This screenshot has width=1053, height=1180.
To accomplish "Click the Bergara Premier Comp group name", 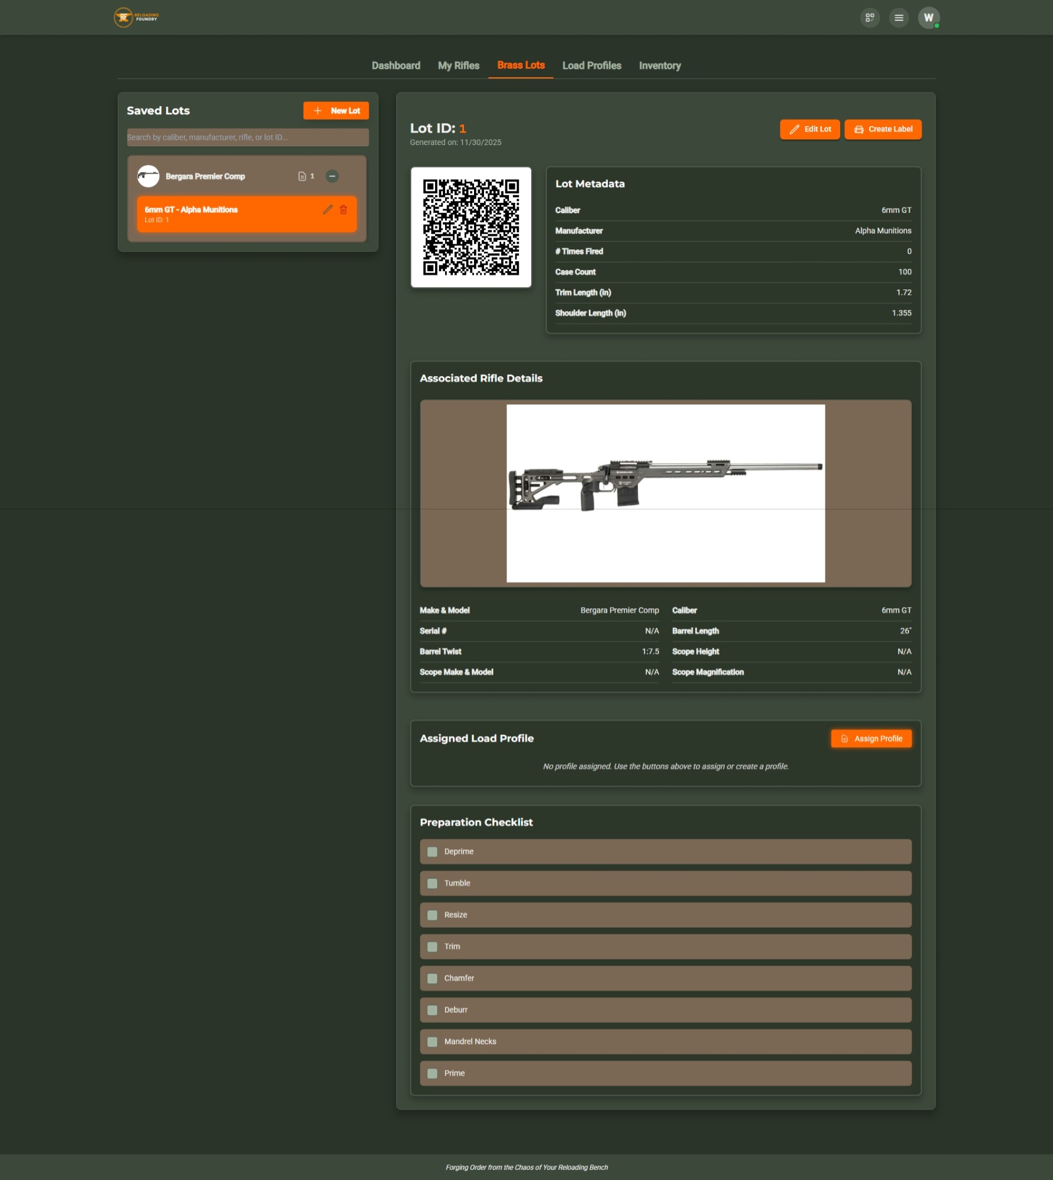I will (205, 176).
